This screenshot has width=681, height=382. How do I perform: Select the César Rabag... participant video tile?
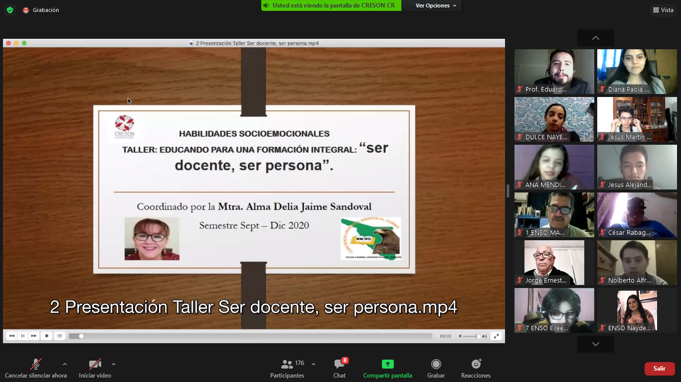(637, 215)
